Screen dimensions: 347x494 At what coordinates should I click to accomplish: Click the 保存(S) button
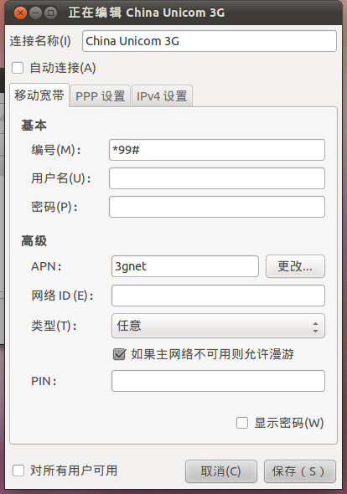(300, 471)
